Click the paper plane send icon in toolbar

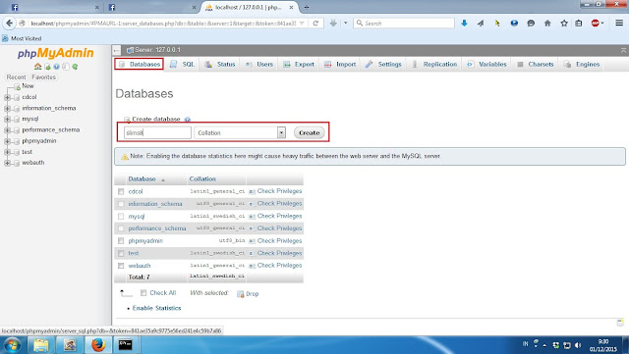pyautogui.click(x=481, y=24)
